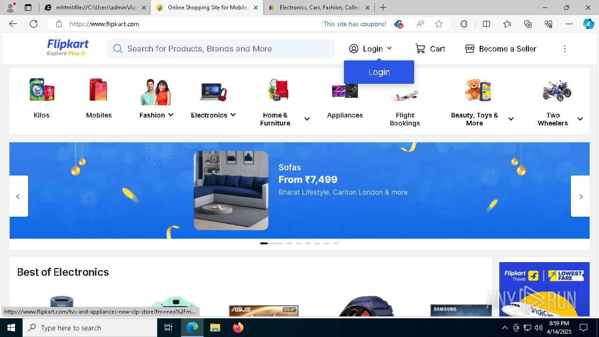Screen dimensions: 599x337
Task: Add page to favorites star
Action: pos(439,24)
